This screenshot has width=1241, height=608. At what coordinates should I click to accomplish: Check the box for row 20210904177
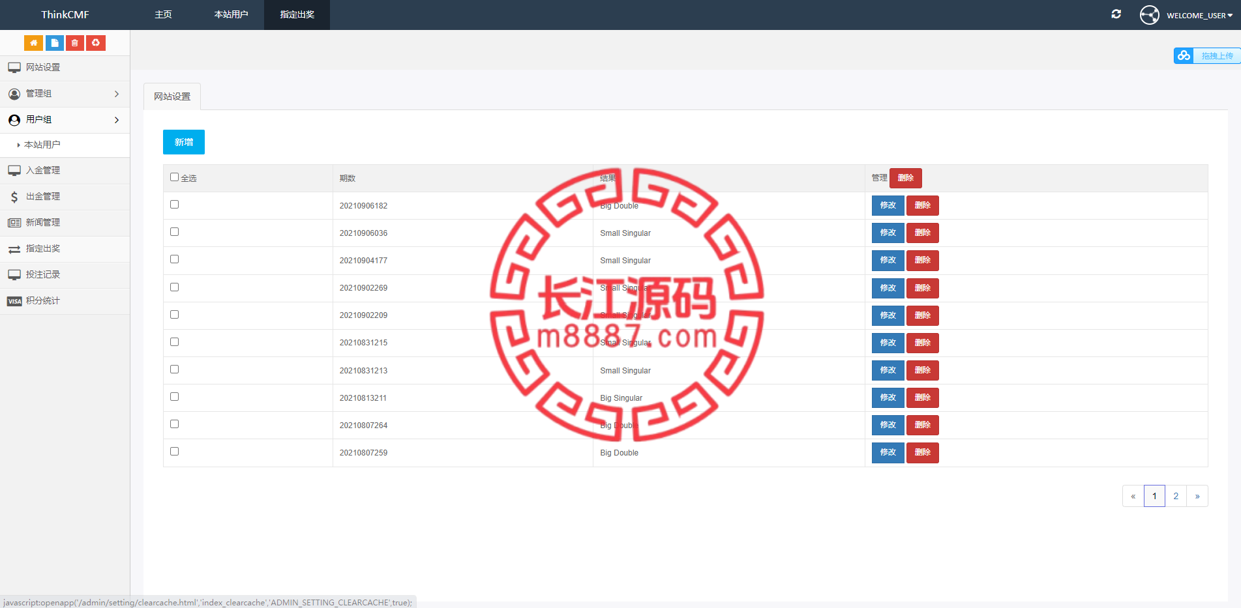coord(174,259)
